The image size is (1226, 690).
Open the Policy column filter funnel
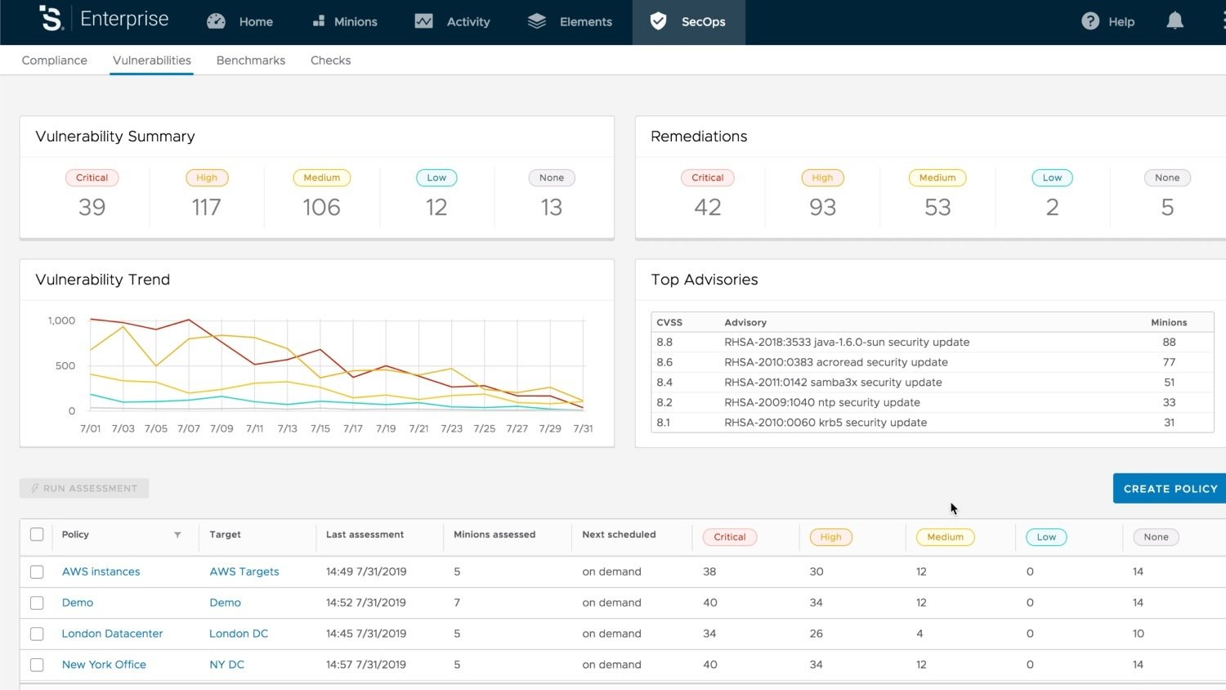pyautogui.click(x=178, y=535)
